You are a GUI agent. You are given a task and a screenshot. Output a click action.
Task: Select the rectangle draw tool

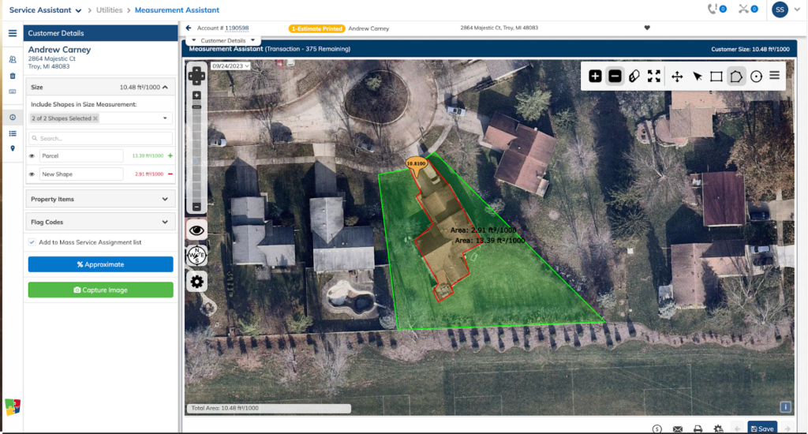[716, 77]
